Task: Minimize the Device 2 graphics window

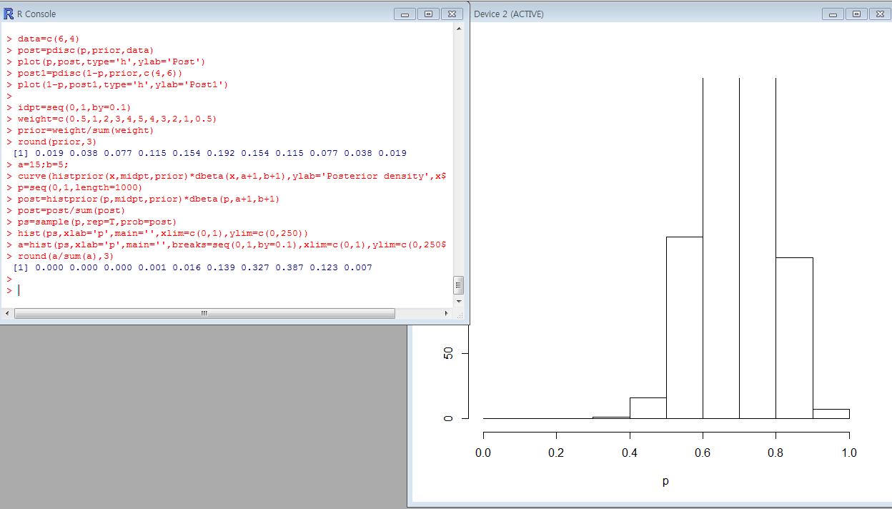Action: point(833,14)
